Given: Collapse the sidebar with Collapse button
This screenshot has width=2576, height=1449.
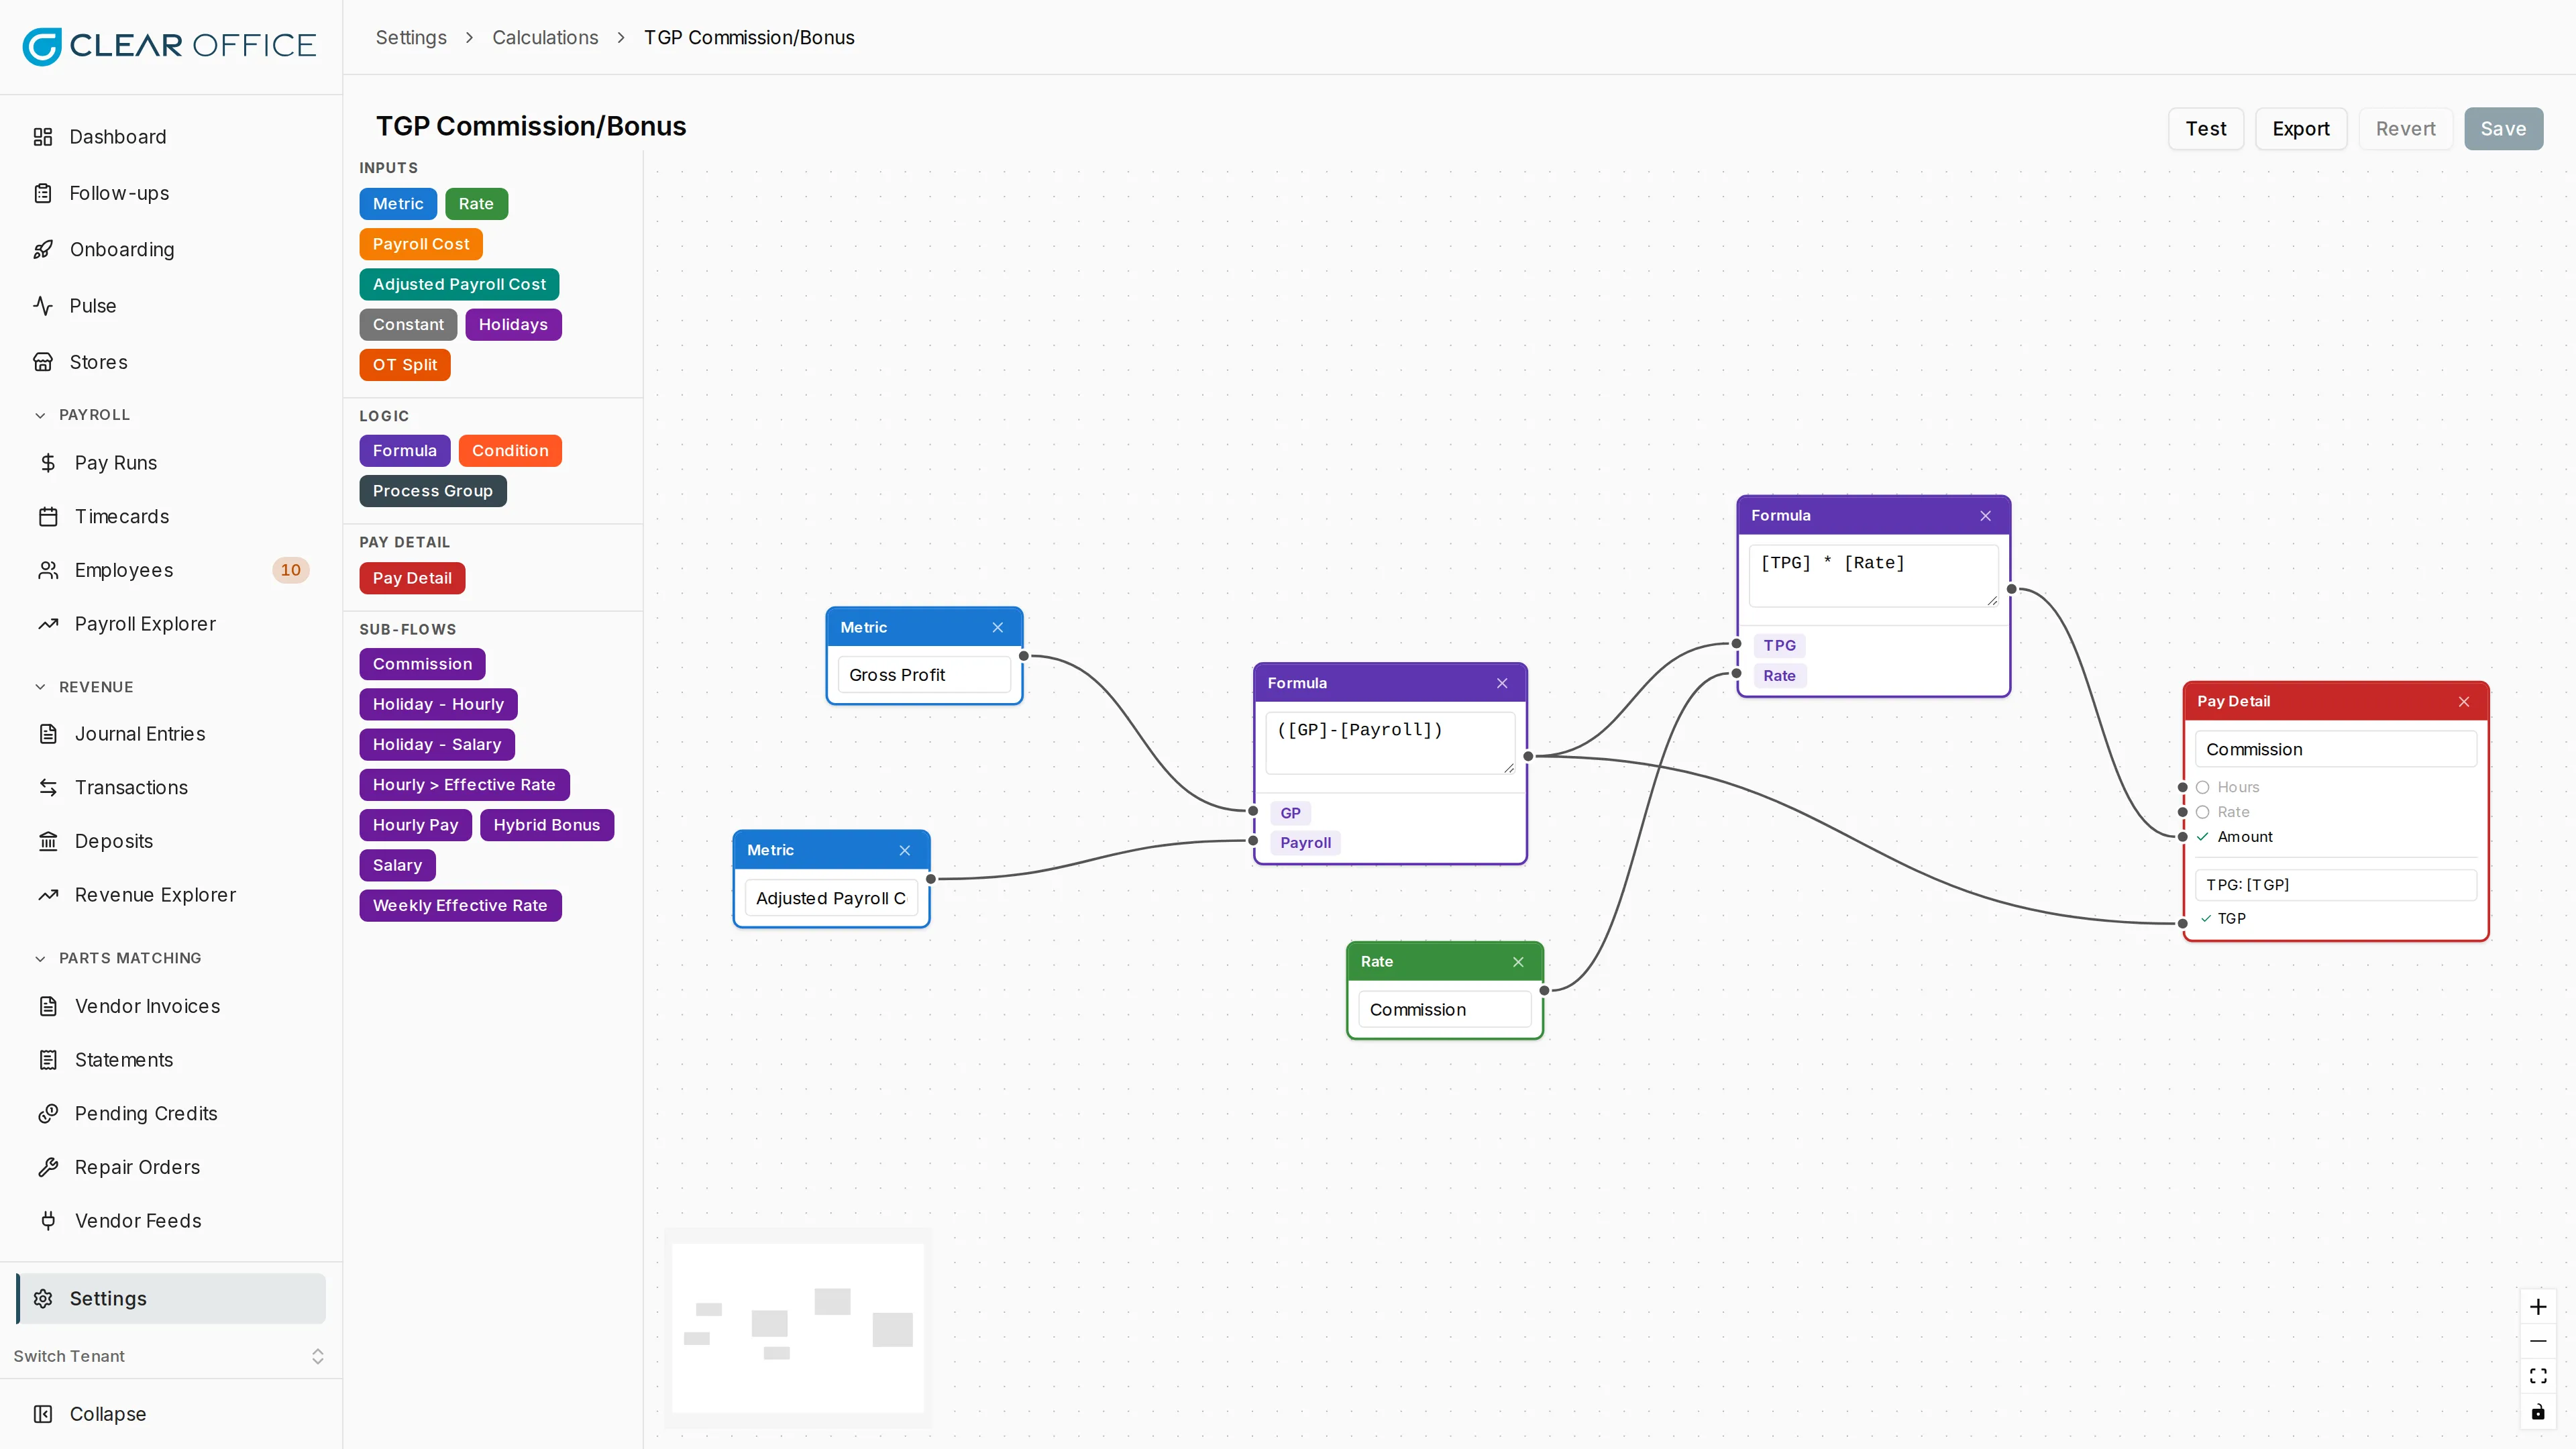Looking at the screenshot, I should 171,1414.
